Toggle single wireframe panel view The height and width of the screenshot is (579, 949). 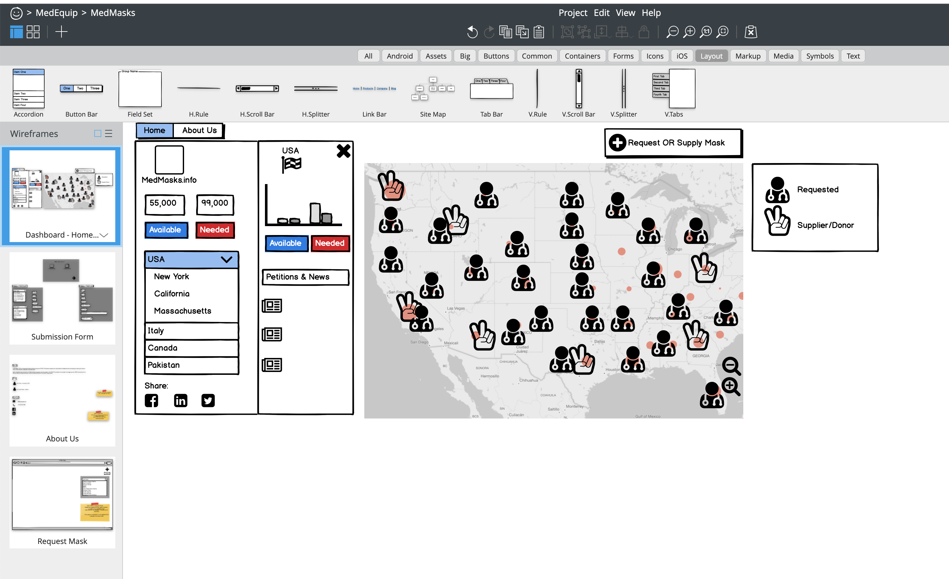point(16,32)
